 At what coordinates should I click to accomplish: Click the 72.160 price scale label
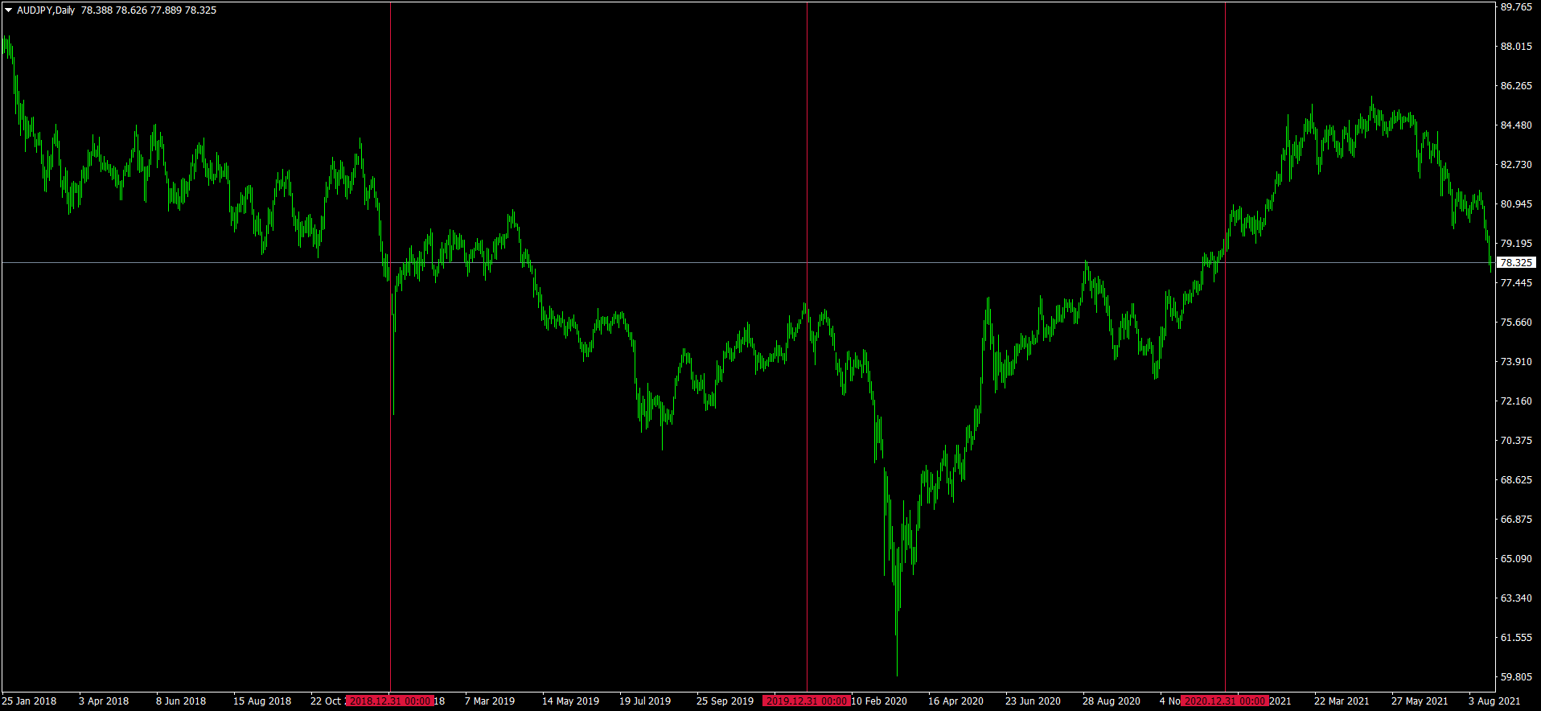click(1516, 401)
